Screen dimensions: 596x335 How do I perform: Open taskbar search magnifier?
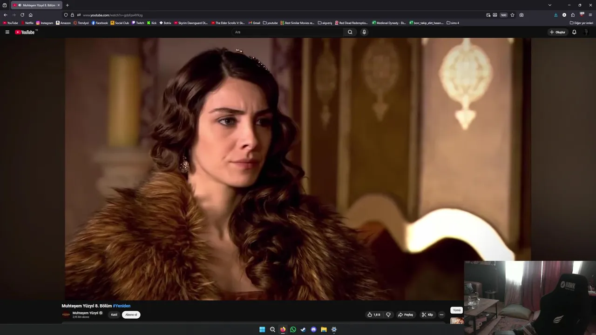click(272, 329)
